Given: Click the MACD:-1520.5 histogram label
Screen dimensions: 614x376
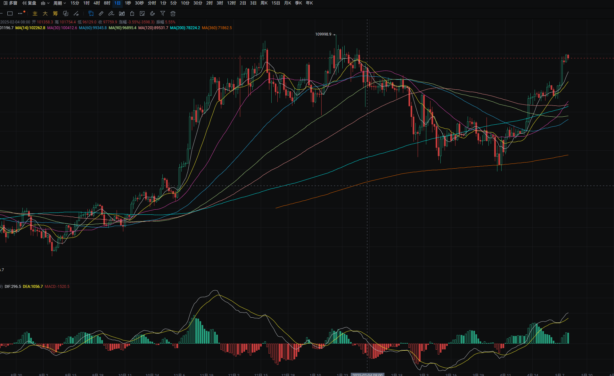Looking at the screenshot, I should (x=57, y=287).
